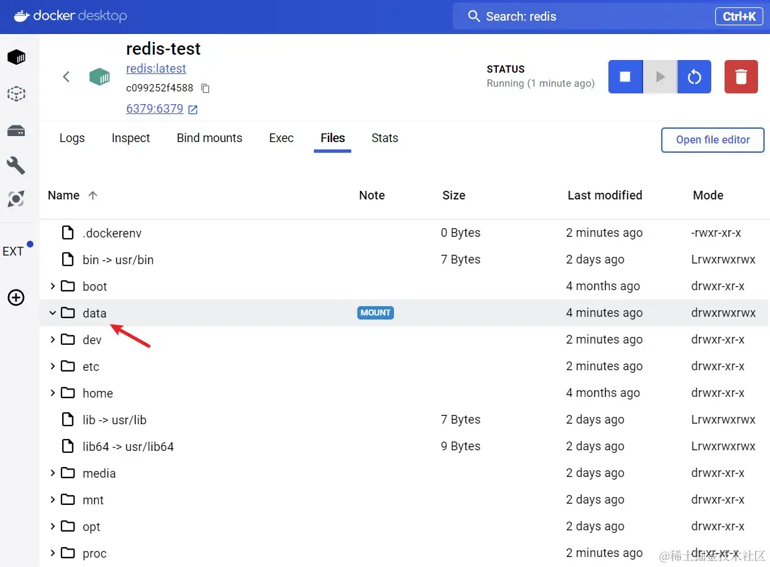Click the Ctrl+K shortcut badge
The image size is (770, 567).
click(739, 16)
